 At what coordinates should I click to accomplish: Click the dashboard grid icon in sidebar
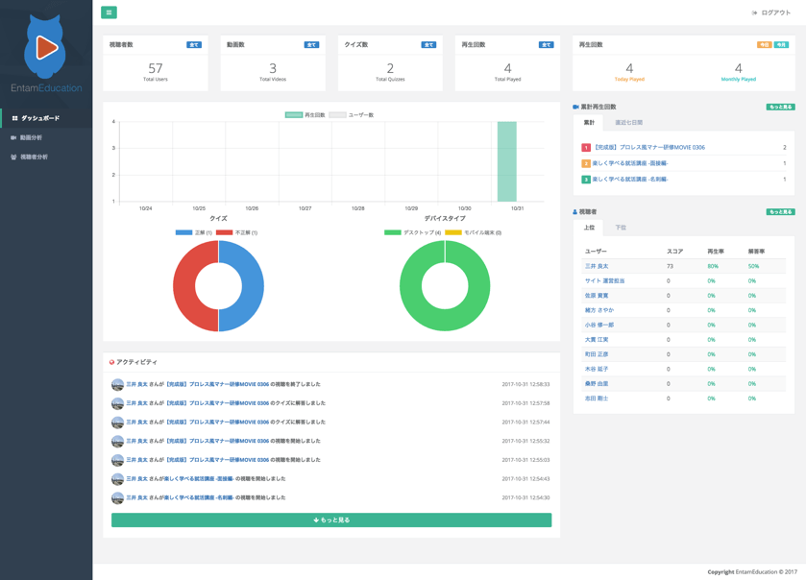click(14, 118)
